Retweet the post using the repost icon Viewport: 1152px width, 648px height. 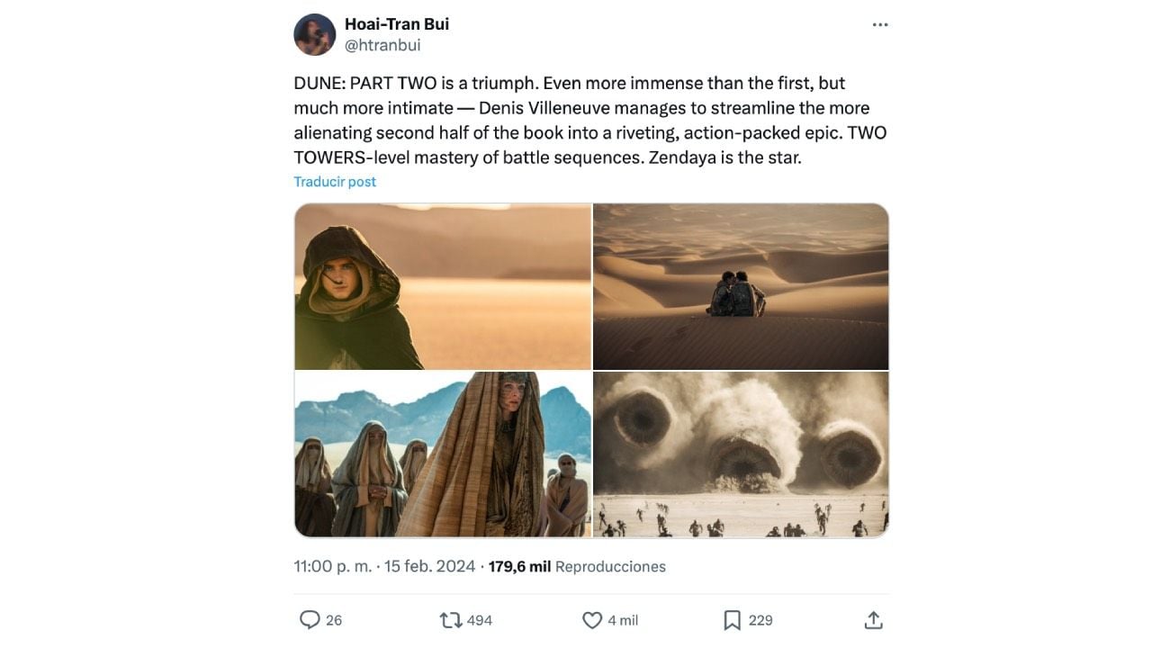tap(450, 620)
